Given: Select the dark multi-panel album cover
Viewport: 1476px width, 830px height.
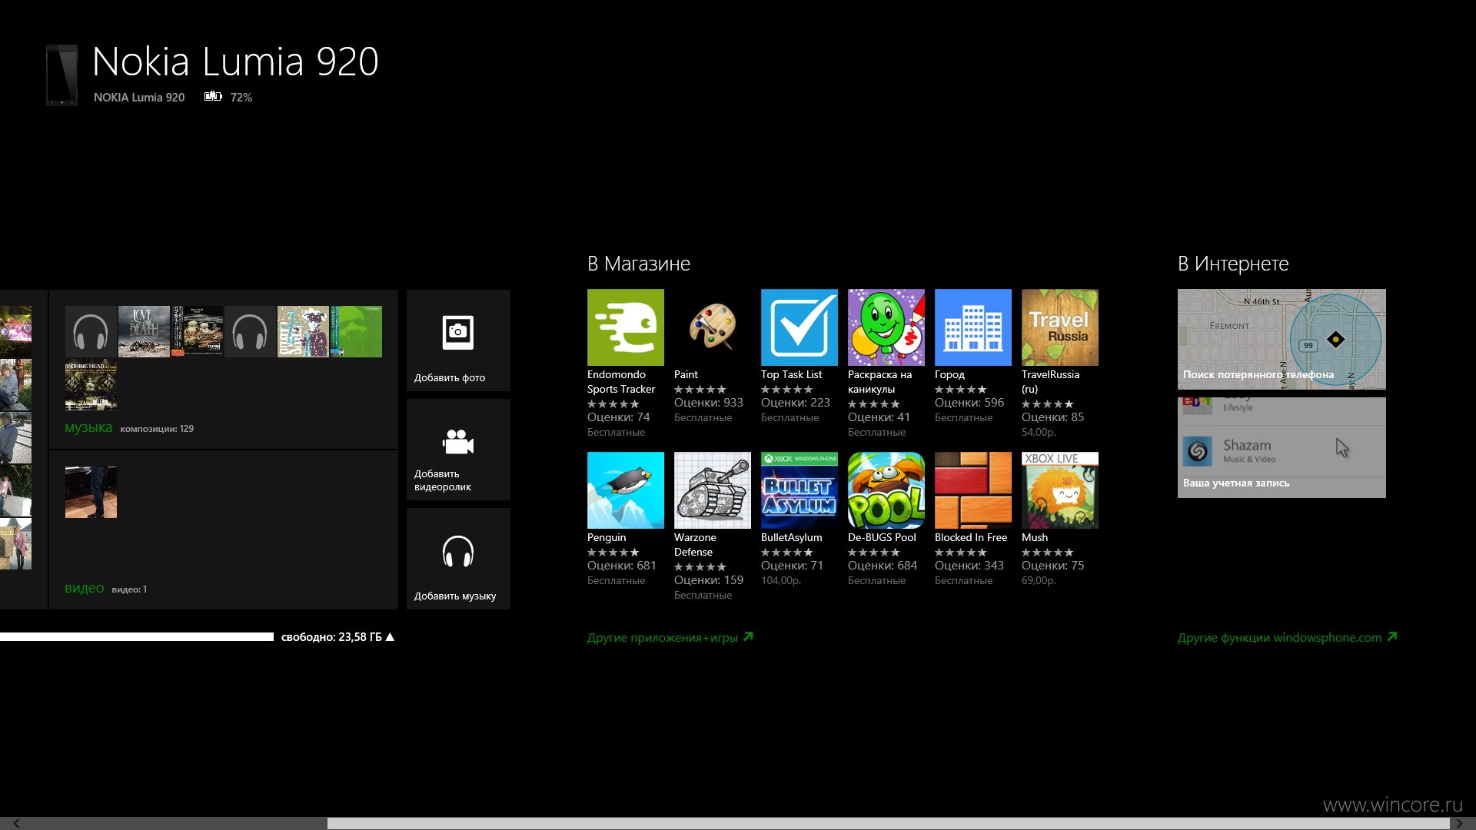Looking at the screenshot, I should 197,331.
